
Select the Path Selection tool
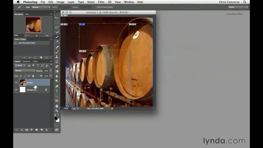tap(57, 96)
